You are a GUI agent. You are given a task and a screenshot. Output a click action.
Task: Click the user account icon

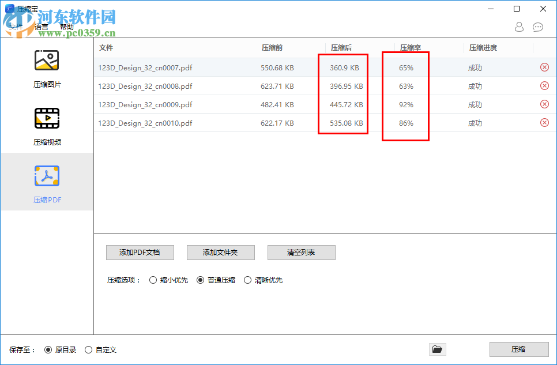tap(518, 27)
